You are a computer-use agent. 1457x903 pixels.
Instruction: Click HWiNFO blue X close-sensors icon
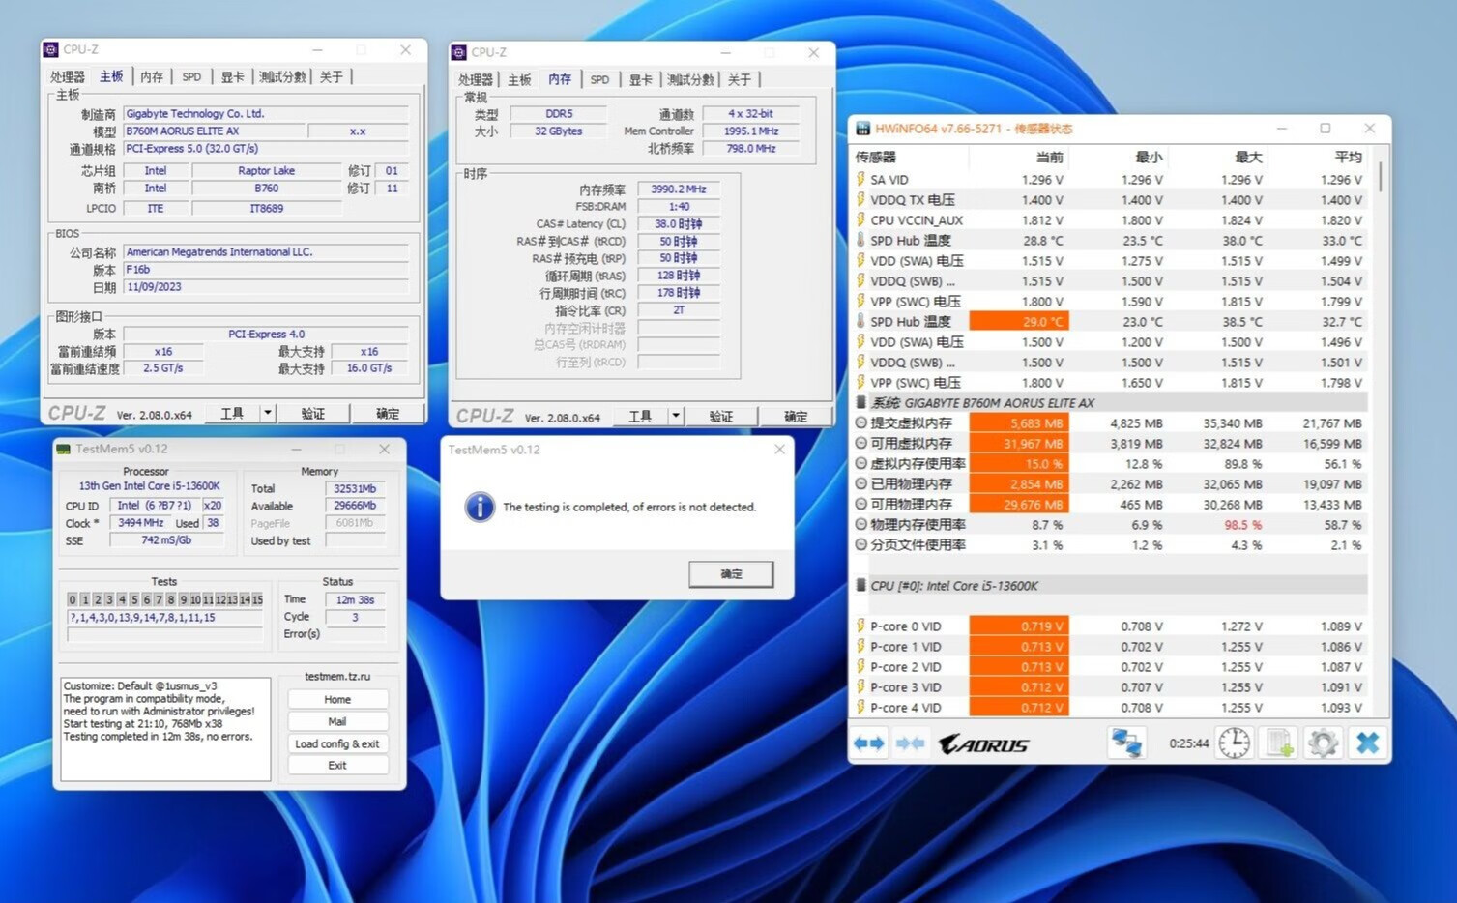coord(1367,743)
